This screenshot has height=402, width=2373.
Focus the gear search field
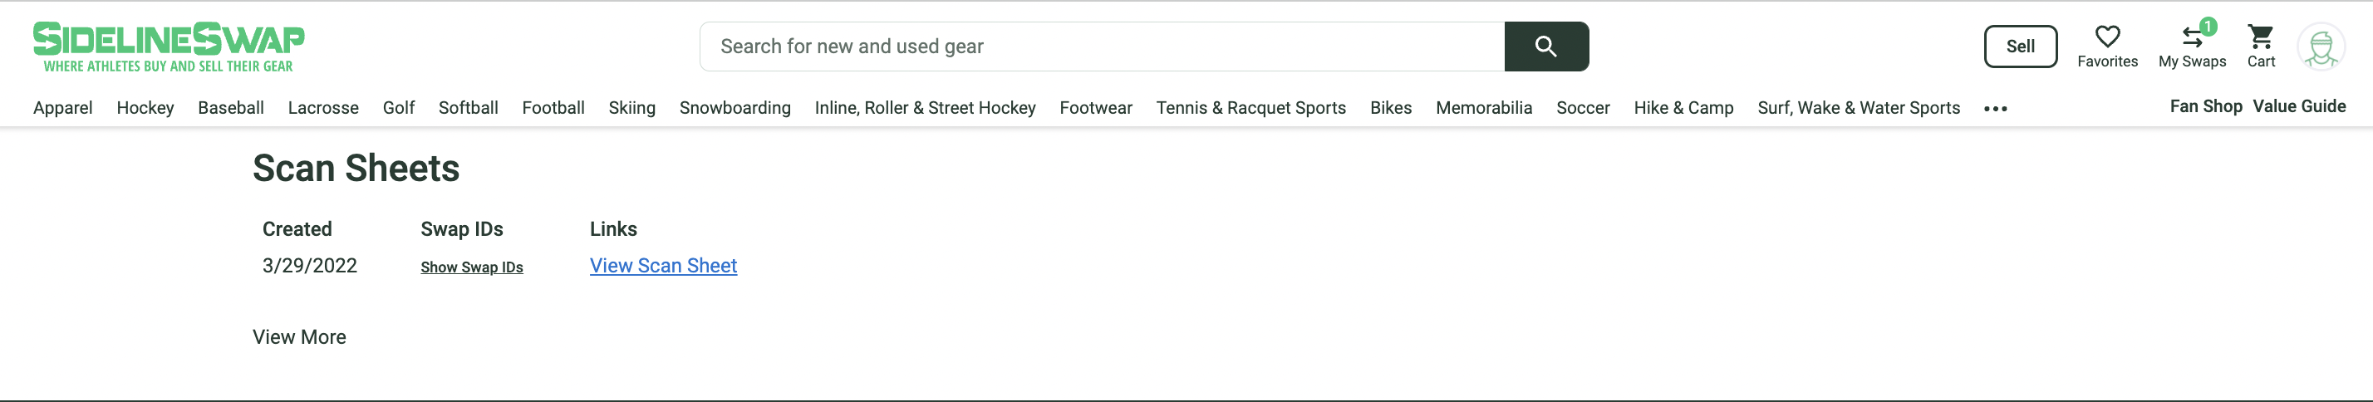tap(1102, 46)
